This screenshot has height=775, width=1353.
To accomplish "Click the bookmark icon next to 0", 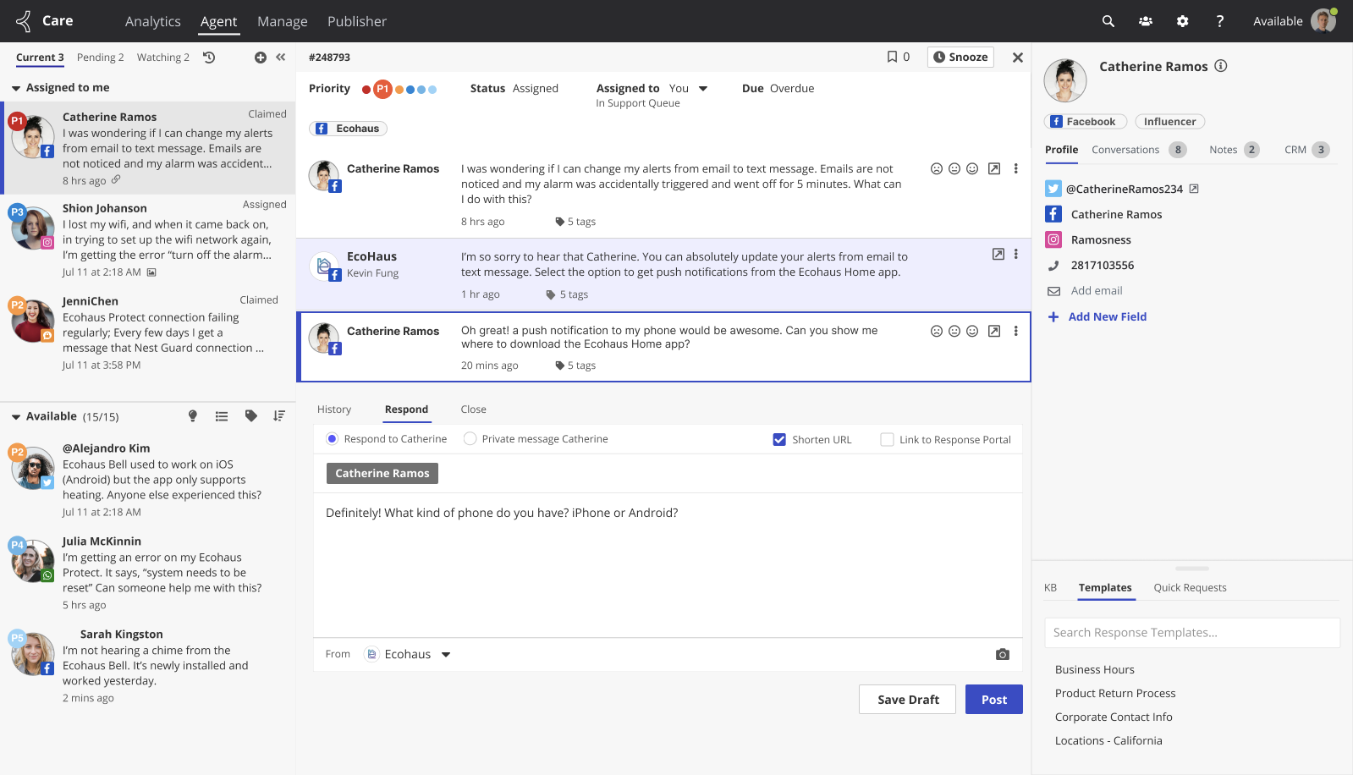I will (892, 57).
